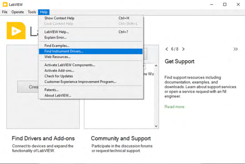Open Community and Support
The height and width of the screenshot is (164, 245).
[121, 138]
